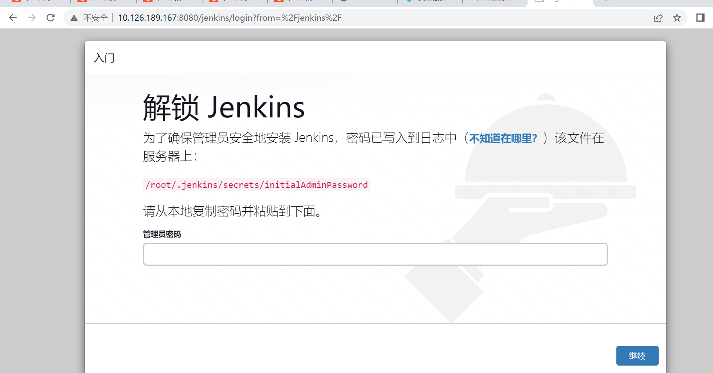Click the 解锁 Jenkins heading
713x373 pixels.
(224, 107)
